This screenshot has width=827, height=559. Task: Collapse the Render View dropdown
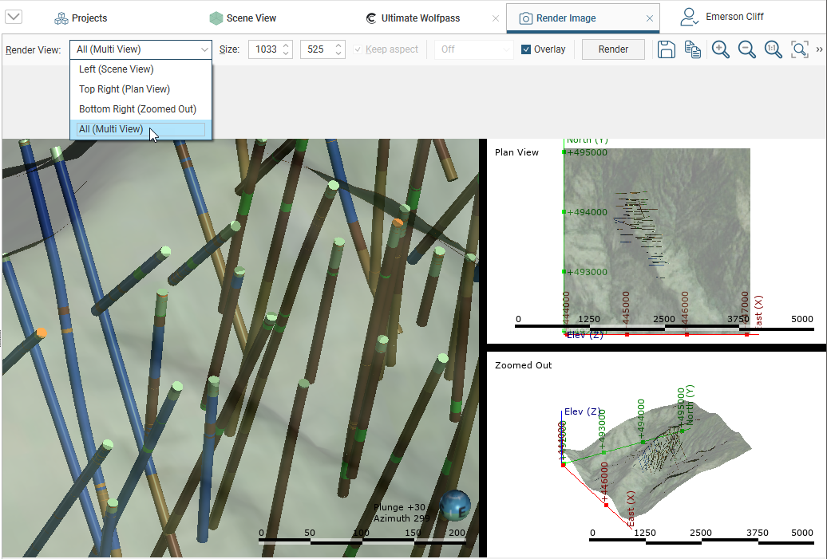coord(204,49)
